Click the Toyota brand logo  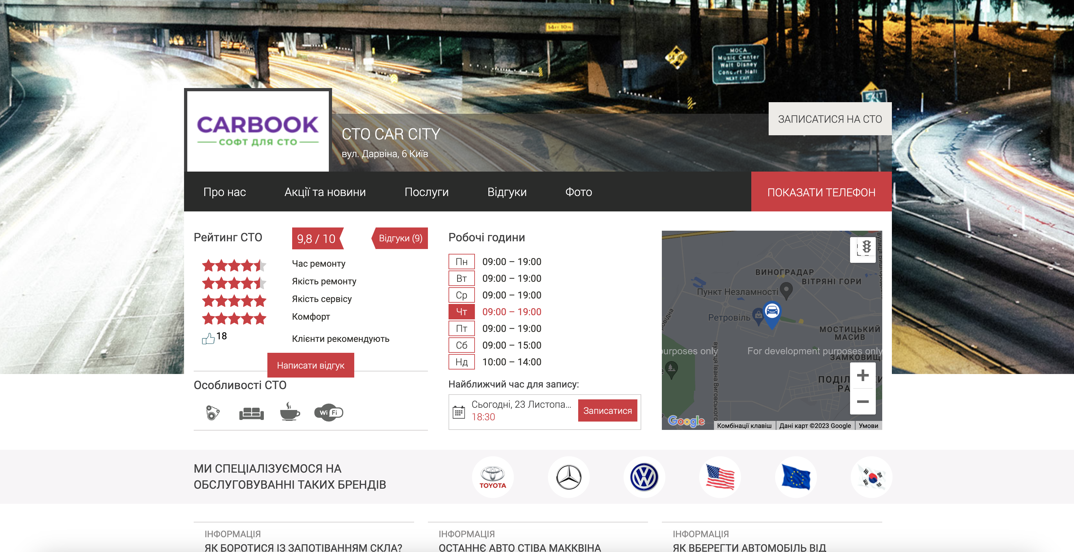pos(492,477)
